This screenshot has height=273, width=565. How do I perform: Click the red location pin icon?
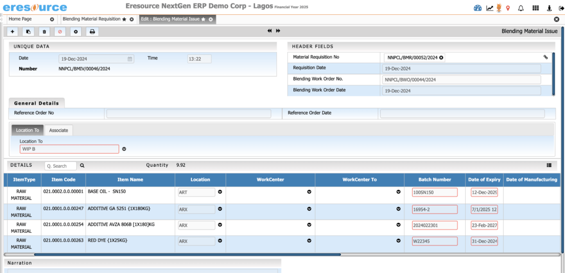507,8
